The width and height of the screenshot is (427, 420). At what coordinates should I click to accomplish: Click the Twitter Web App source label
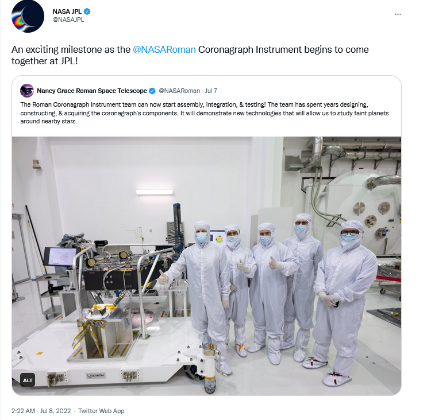coord(101,411)
